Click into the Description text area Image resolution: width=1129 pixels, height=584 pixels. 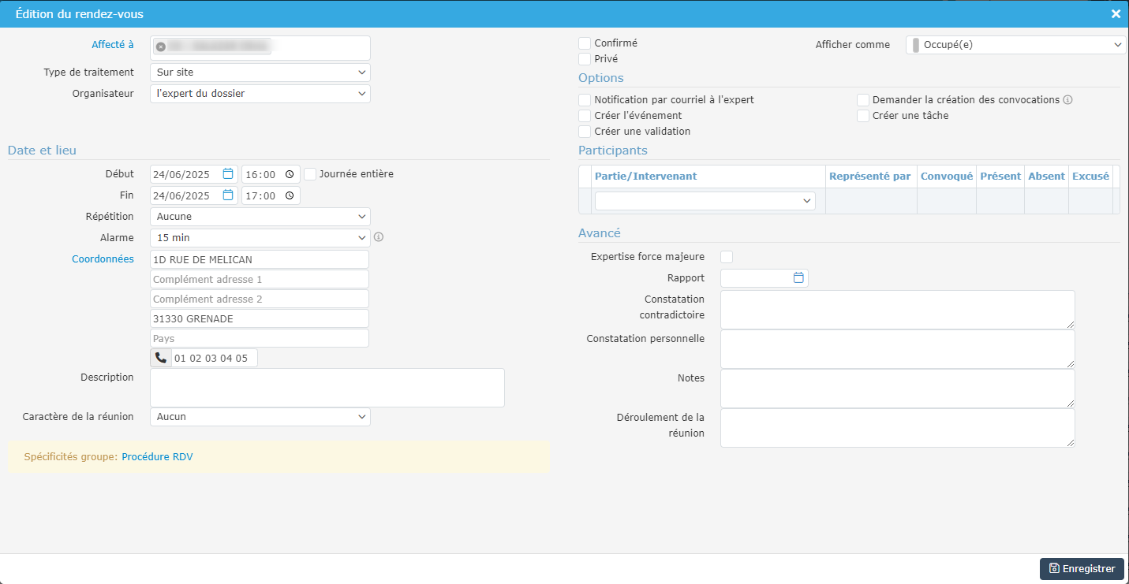pos(327,388)
